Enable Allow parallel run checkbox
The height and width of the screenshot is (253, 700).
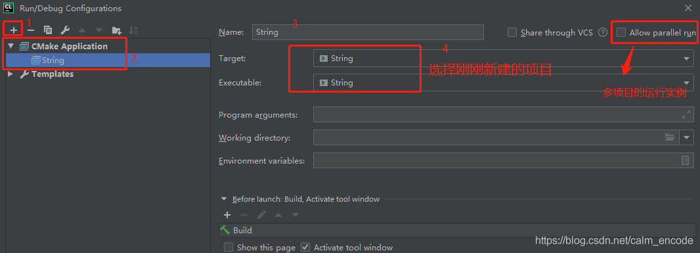coord(621,32)
